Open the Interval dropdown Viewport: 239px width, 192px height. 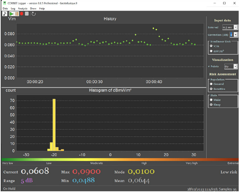pyautogui.click(x=236, y=27)
